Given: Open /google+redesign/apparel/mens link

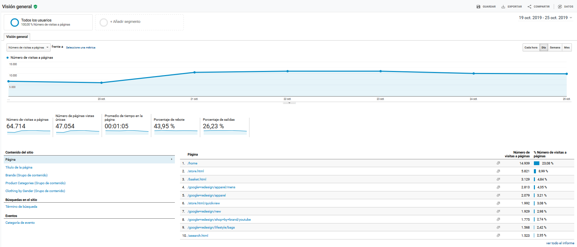Looking at the screenshot, I should pos(211,187).
